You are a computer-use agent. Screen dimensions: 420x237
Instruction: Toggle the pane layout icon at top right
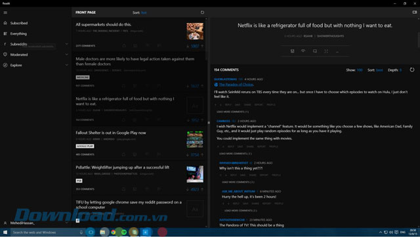pos(415,12)
